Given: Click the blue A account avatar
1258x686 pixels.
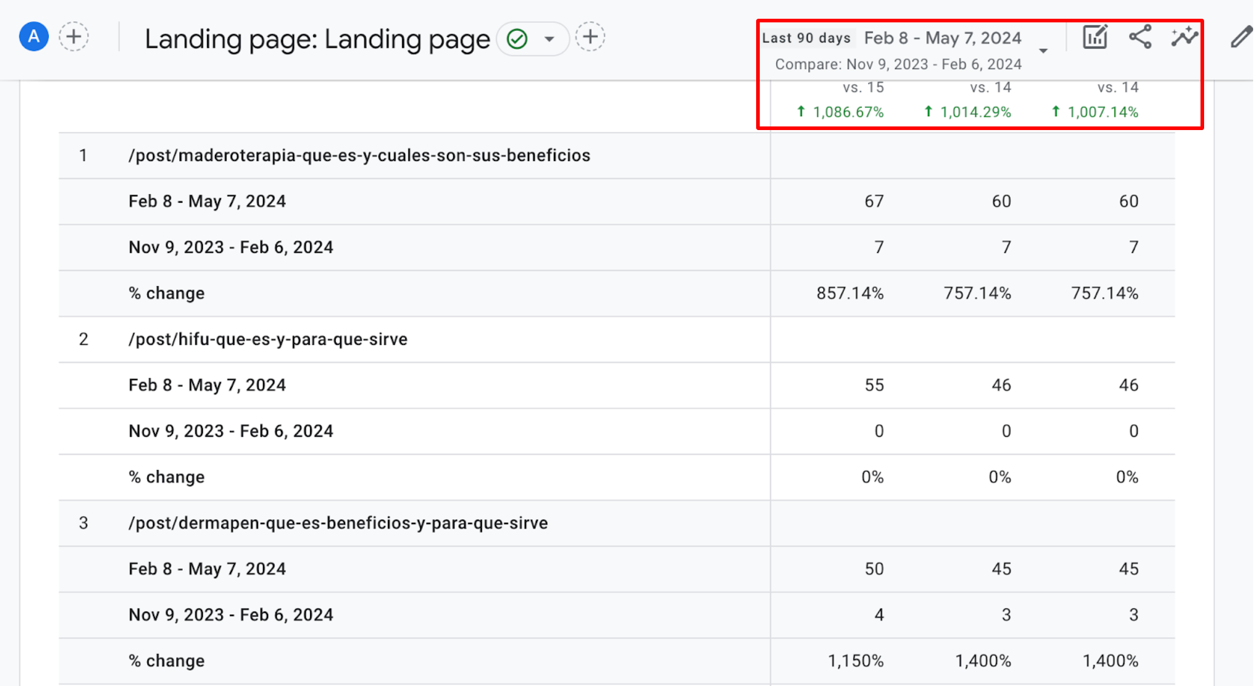Looking at the screenshot, I should click(x=33, y=36).
